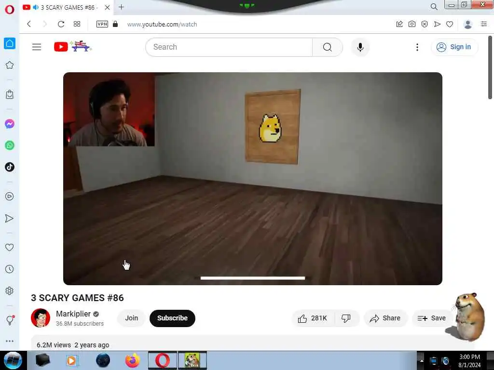The width and height of the screenshot is (494, 370).
Task: Search in tabs magnifier icon
Action: [x=434, y=7]
